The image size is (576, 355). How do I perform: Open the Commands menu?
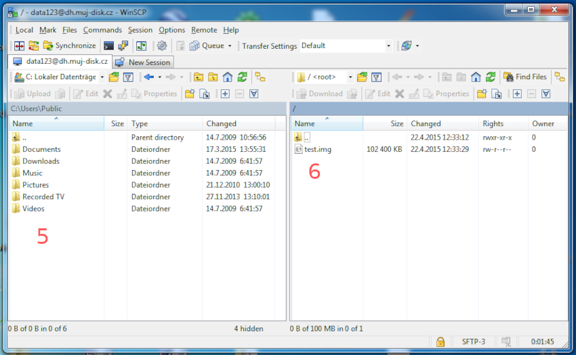102,30
